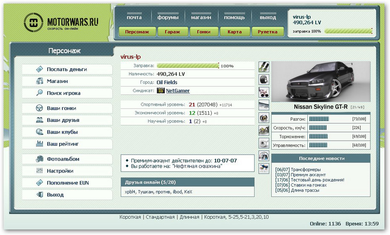The height and width of the screenshot is (235, 390).
Task: Click the Друзья онлайн (5/20) header
Action: pos(187,182)
